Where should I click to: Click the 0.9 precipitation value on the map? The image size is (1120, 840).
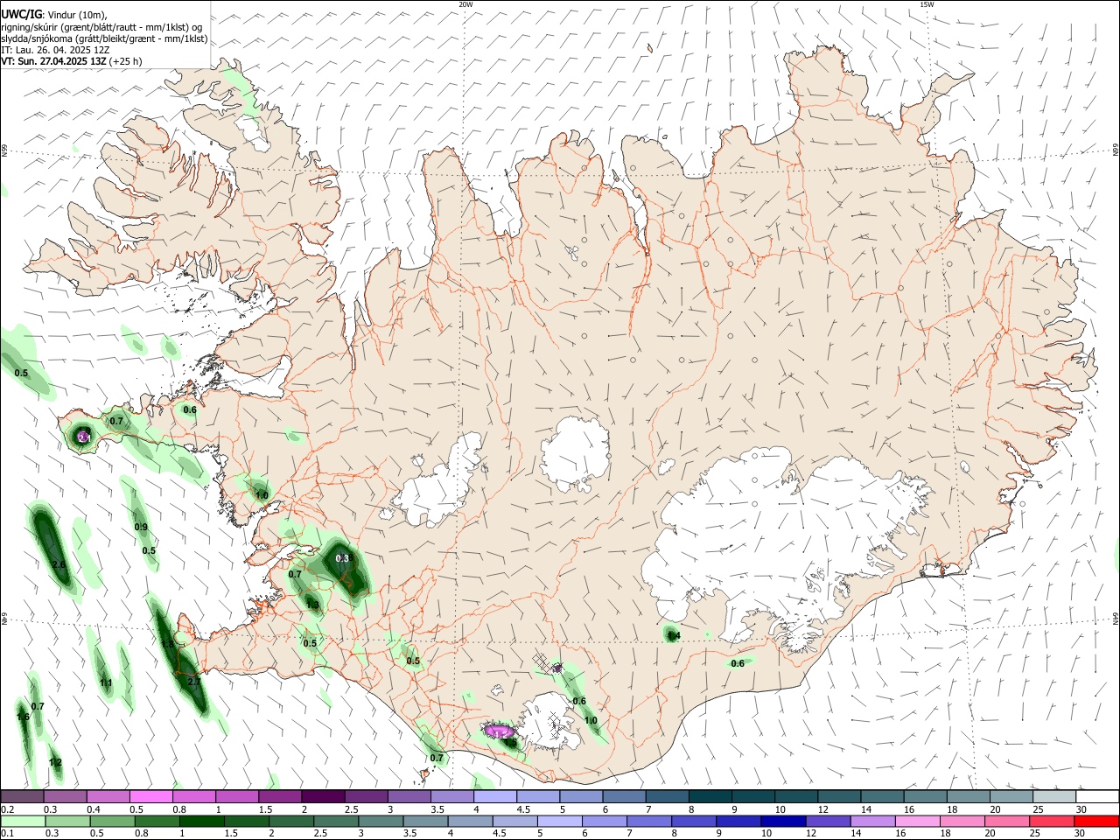tap(141, 527)
